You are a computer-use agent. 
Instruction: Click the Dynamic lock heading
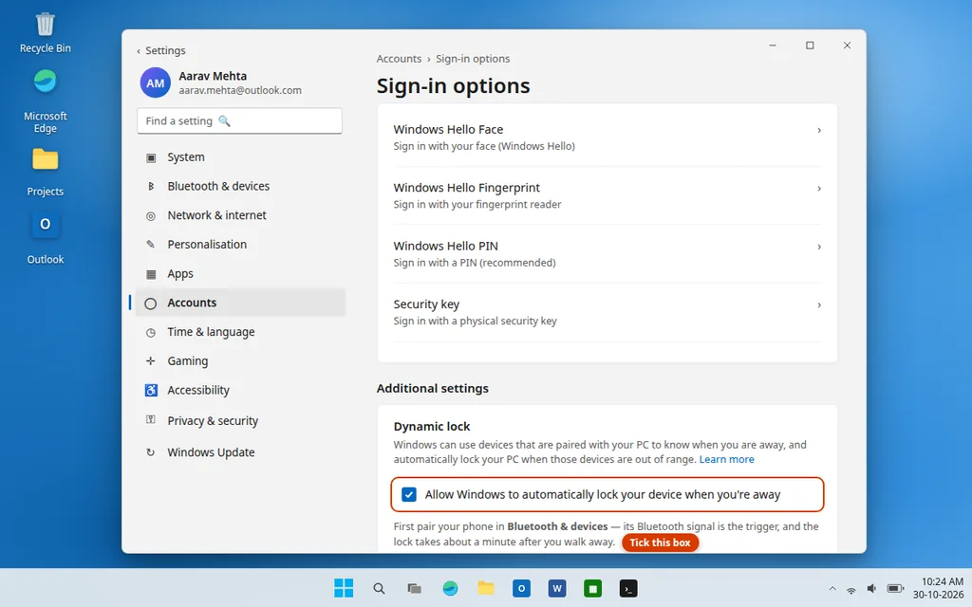click(x=432, y=427)
